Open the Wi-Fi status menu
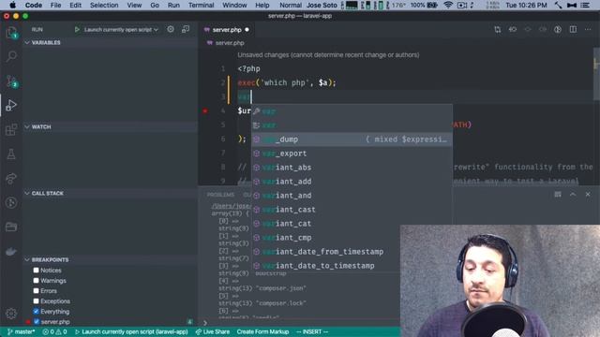600x337 pixels. click(448, 5)
